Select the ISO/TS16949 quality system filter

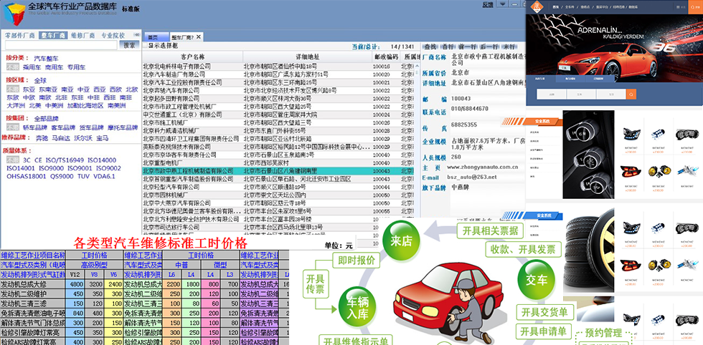(x=65, y=160)
